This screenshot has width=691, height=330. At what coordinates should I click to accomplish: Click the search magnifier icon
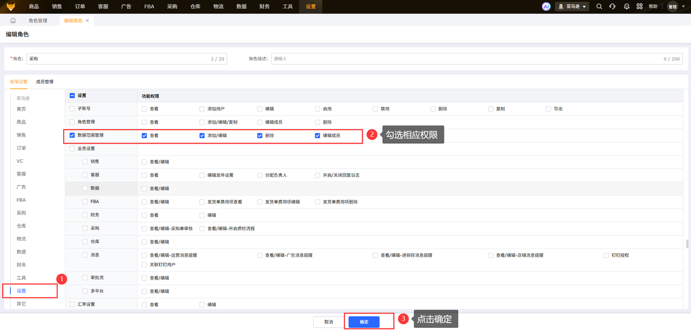599,6
